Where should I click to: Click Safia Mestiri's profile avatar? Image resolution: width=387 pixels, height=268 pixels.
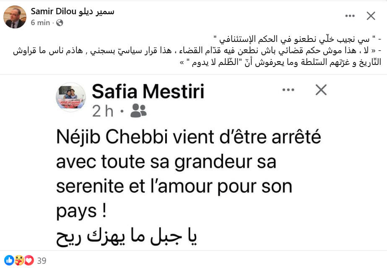pos(70,97)
